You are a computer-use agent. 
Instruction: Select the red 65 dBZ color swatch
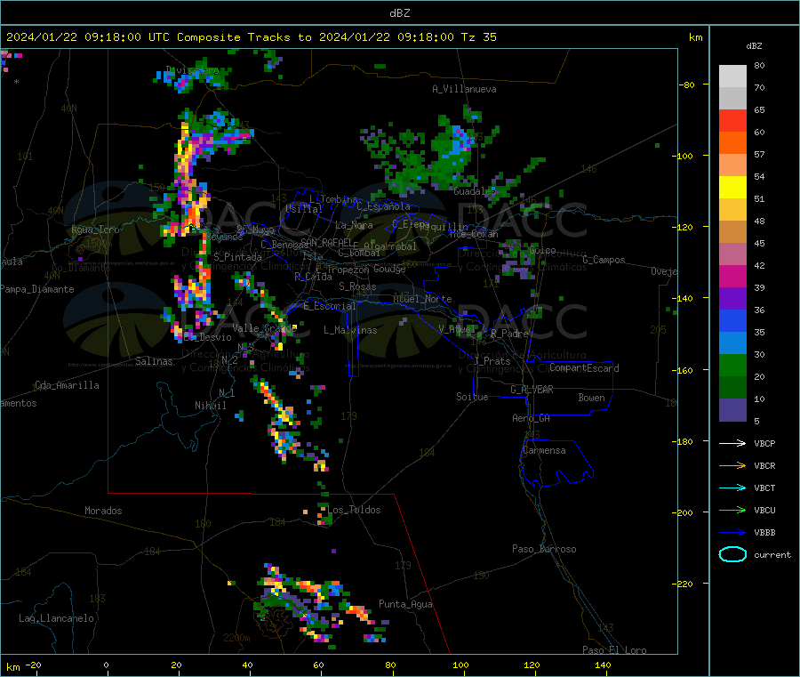pyautogui.click(x=732, y=120)
